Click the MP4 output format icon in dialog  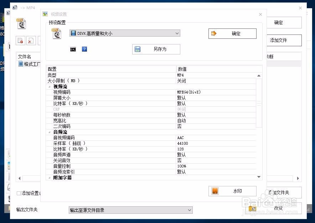point(56,33)
